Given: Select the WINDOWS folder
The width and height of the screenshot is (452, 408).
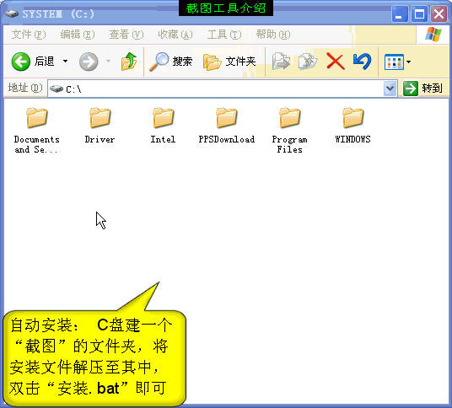Looking at the screenshot, I should 352,126.
